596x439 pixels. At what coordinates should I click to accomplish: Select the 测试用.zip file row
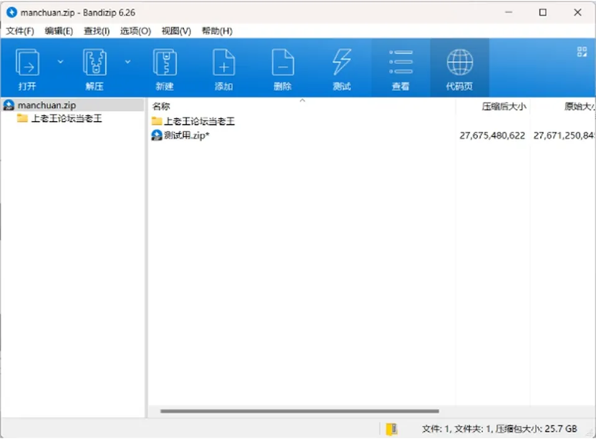(372, 135)
